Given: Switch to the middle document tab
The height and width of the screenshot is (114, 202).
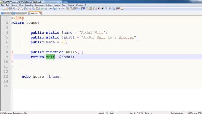Looking at the screenshot, I should point(20,13).
